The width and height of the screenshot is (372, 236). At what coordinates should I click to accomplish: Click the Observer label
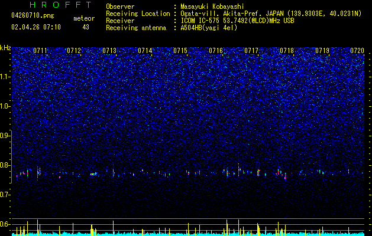[x=120, y=6]
